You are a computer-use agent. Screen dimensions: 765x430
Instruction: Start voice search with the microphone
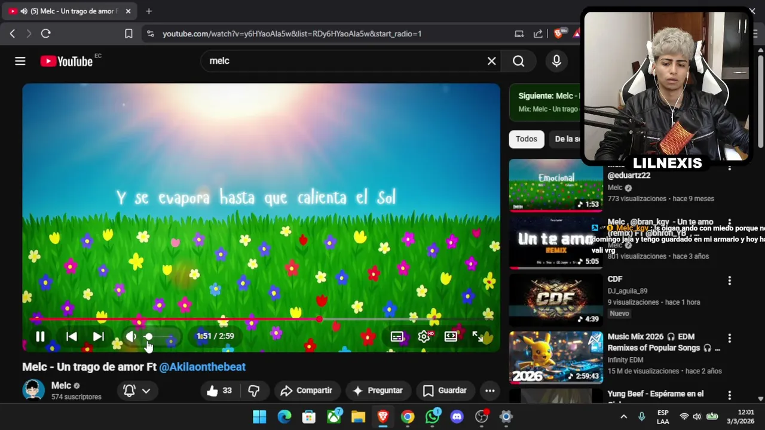click(556, 61)
